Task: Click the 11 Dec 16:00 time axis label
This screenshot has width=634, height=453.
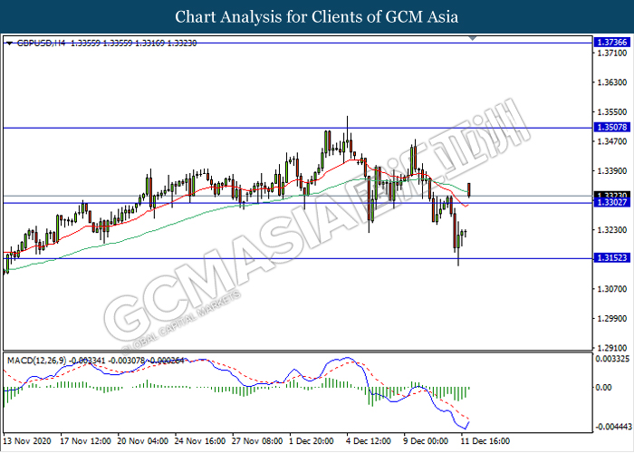Action: click(x=485, y=441)
